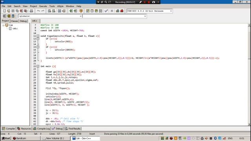The width and height of the screenshot is (251, 141).
Task: Open the Compile Log bottom tab
Action: 42,128
